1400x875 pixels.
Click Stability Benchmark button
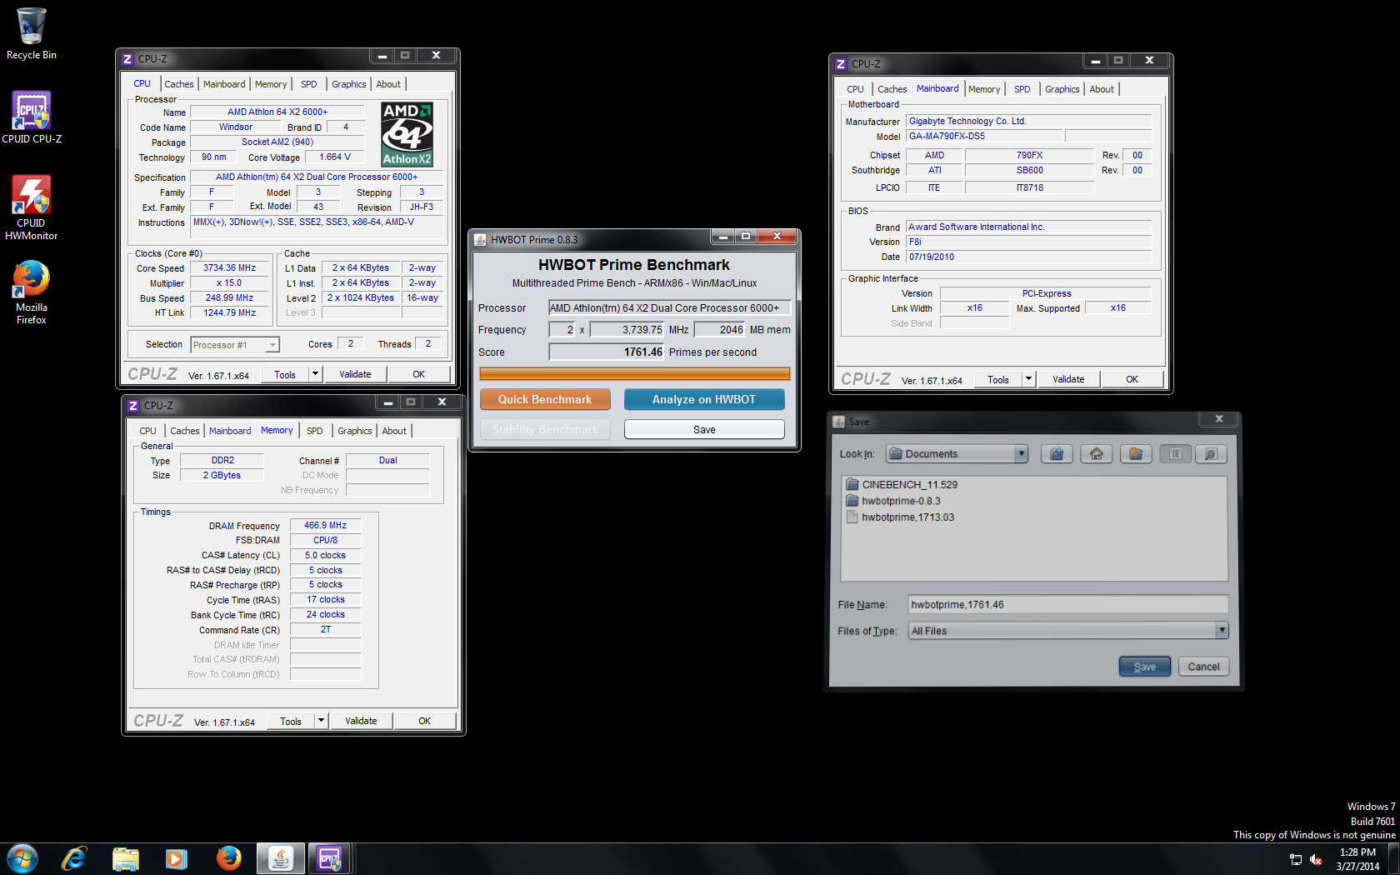point(545,429)
